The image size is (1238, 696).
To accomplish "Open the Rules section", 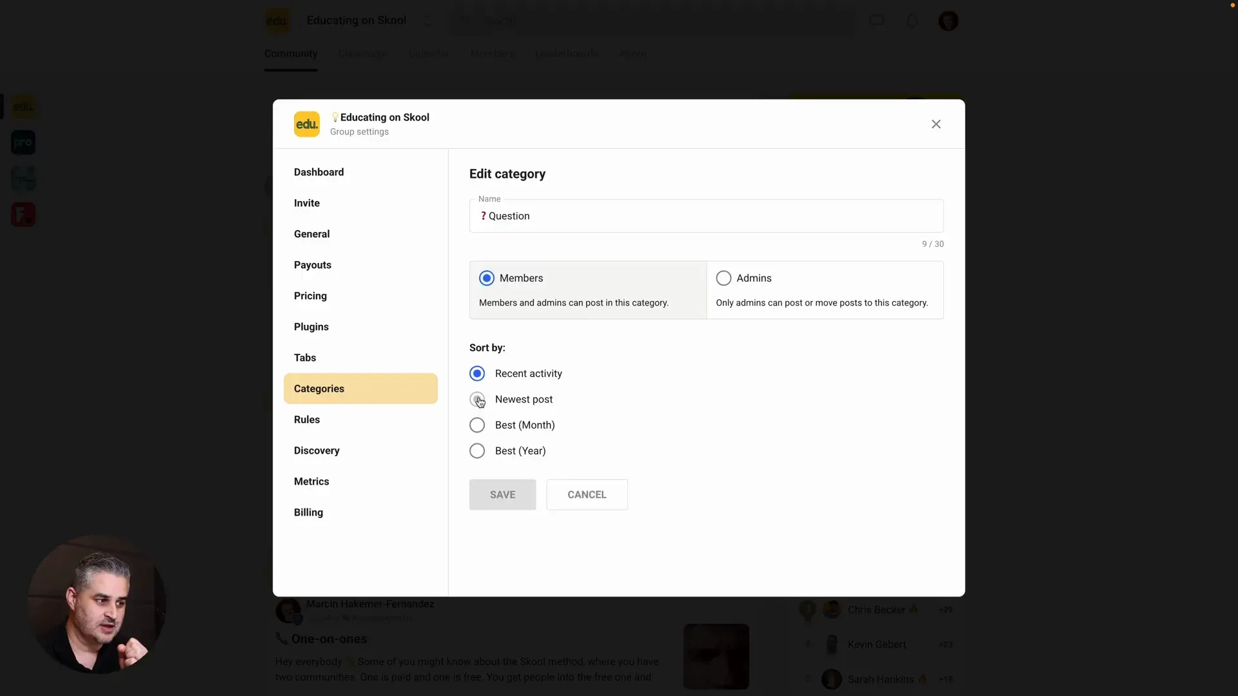I will pyautogui.click(x=360, y=420).
